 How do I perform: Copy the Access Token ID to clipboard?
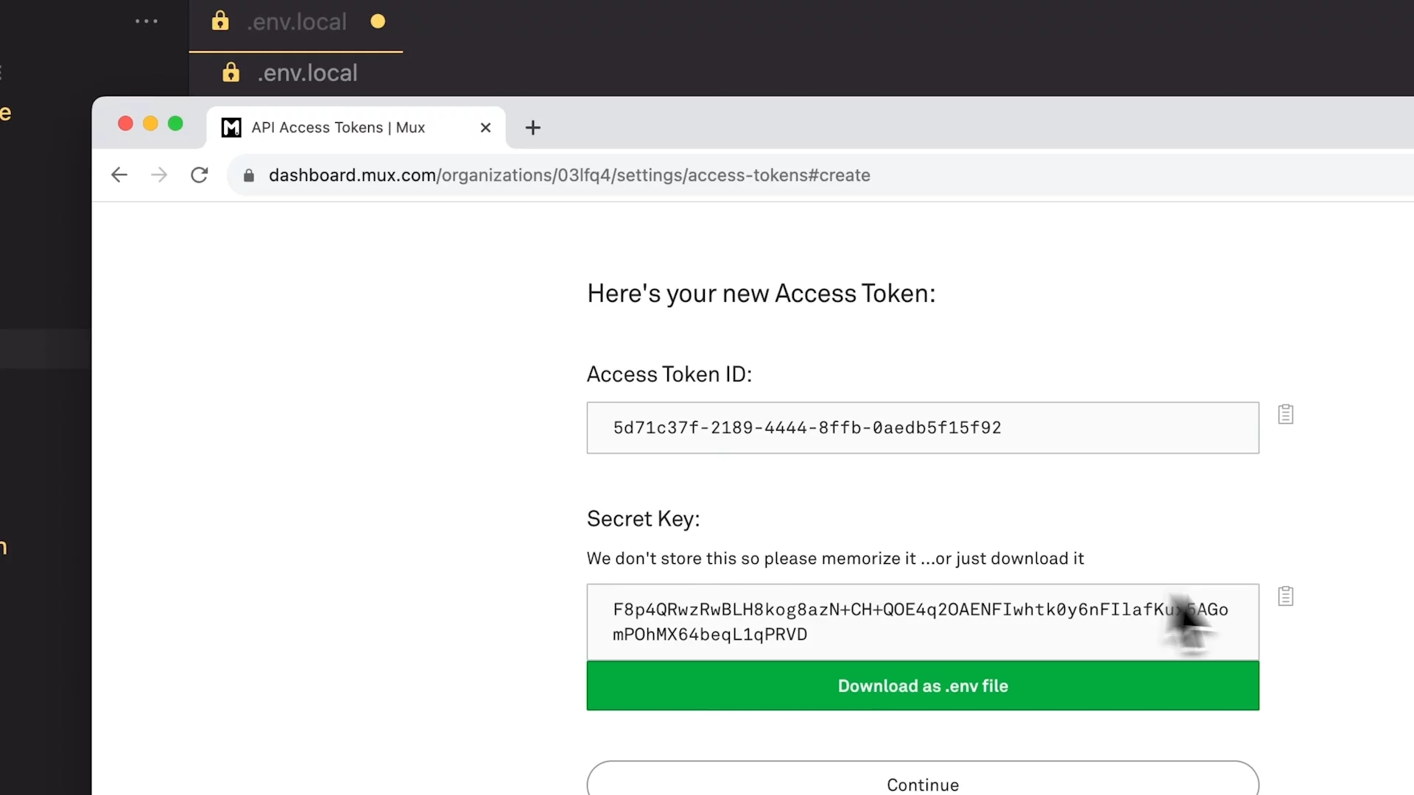click(1285, 414)
